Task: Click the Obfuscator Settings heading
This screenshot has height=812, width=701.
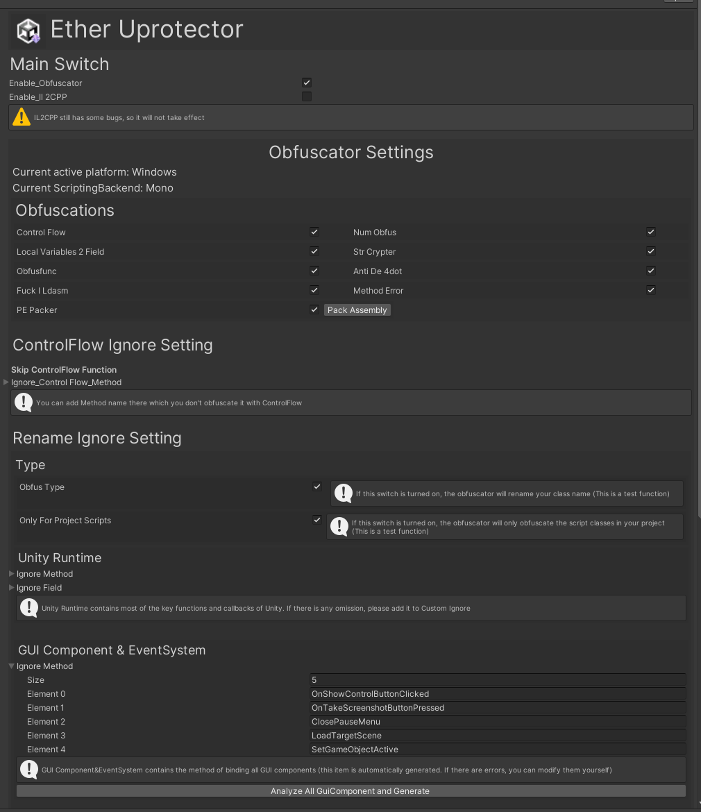Action: pyautogui.click(x=351, y=152)
